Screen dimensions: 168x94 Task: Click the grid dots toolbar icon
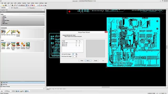coord(30,5)
